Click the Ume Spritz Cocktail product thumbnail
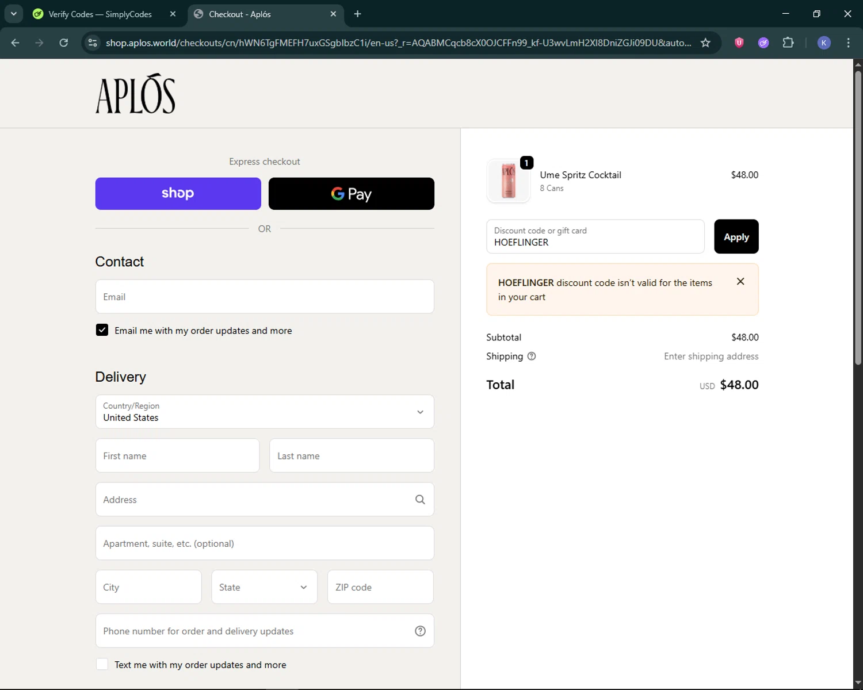The image size is (863, 690). click(x=509, y=181)
